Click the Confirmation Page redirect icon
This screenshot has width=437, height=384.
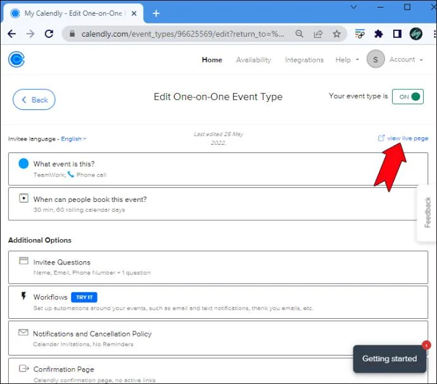tap(23, 368)
